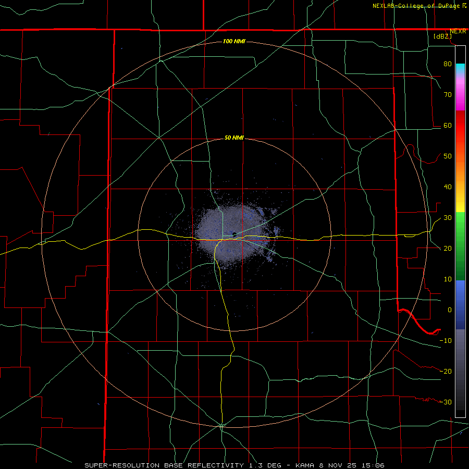The width and height of the screenshot is (469, 469).
Task: Click the -30 value on dBZ scale
Action: click(x=446, y=402)
